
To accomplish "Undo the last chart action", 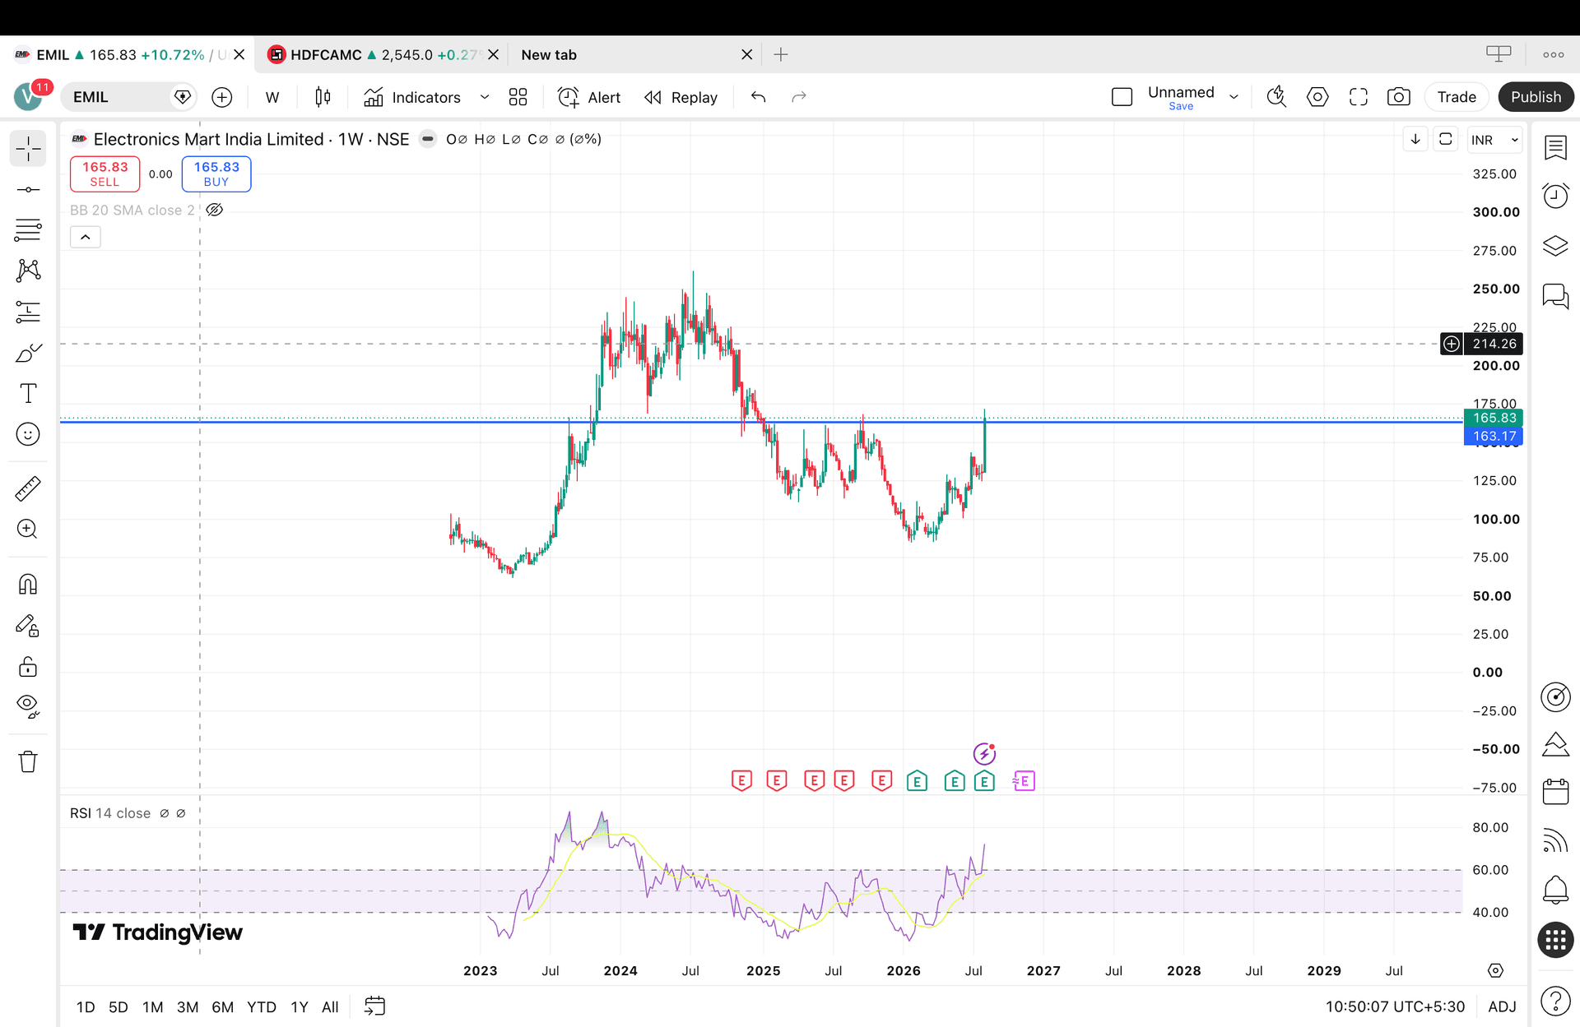I will (759, 97).
